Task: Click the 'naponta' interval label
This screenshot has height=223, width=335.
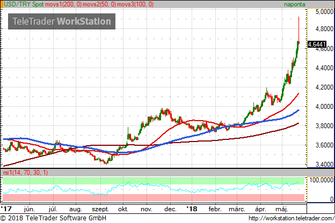Action: point(294,4)
